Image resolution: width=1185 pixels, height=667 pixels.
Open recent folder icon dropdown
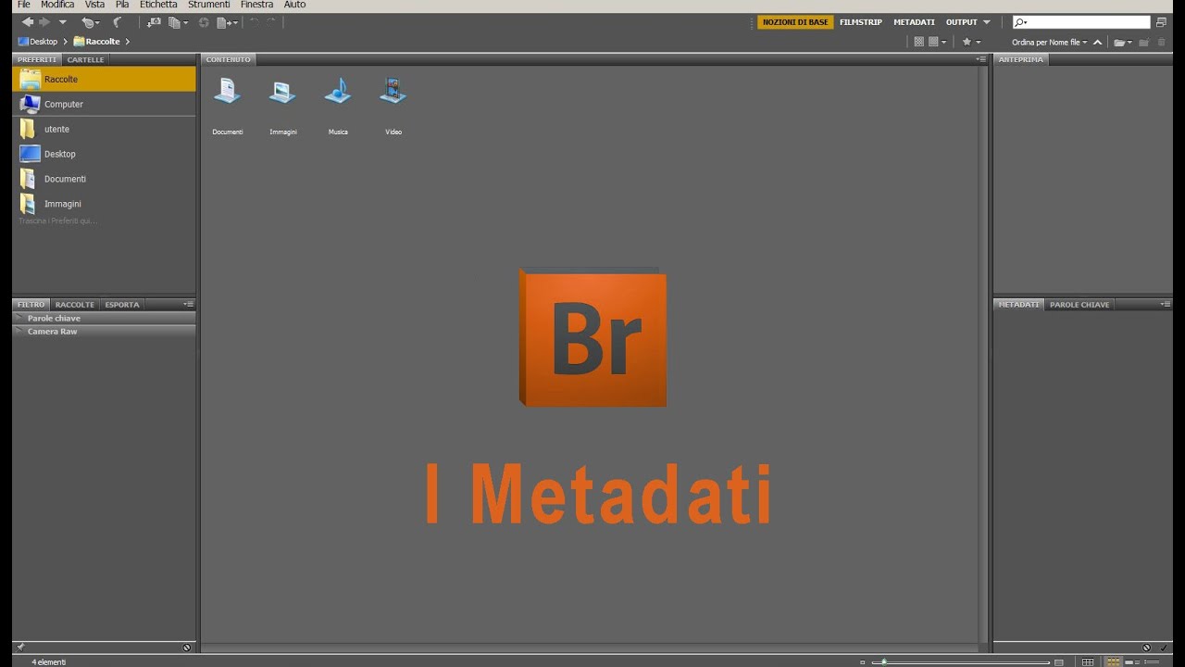1123,42
